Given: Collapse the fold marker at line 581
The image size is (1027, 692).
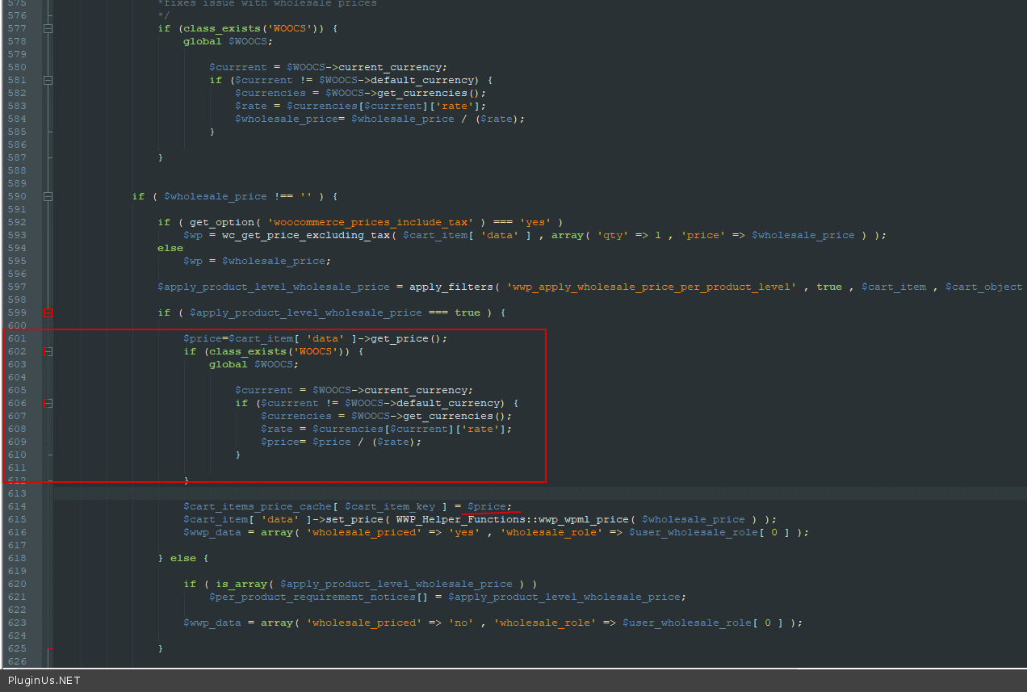Looking at the screenshot, I should [x=48, y=80].
